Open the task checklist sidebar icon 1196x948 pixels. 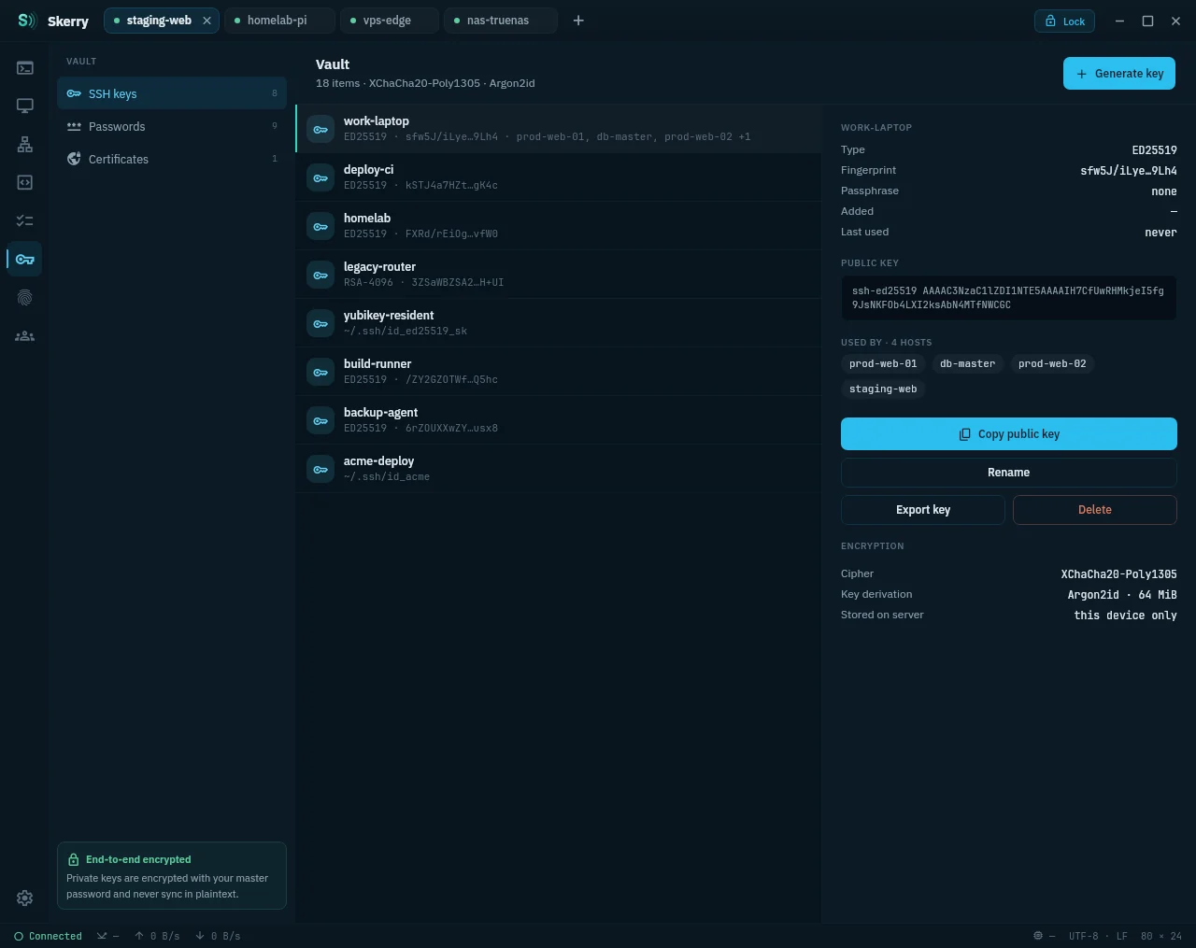[25, 220]
